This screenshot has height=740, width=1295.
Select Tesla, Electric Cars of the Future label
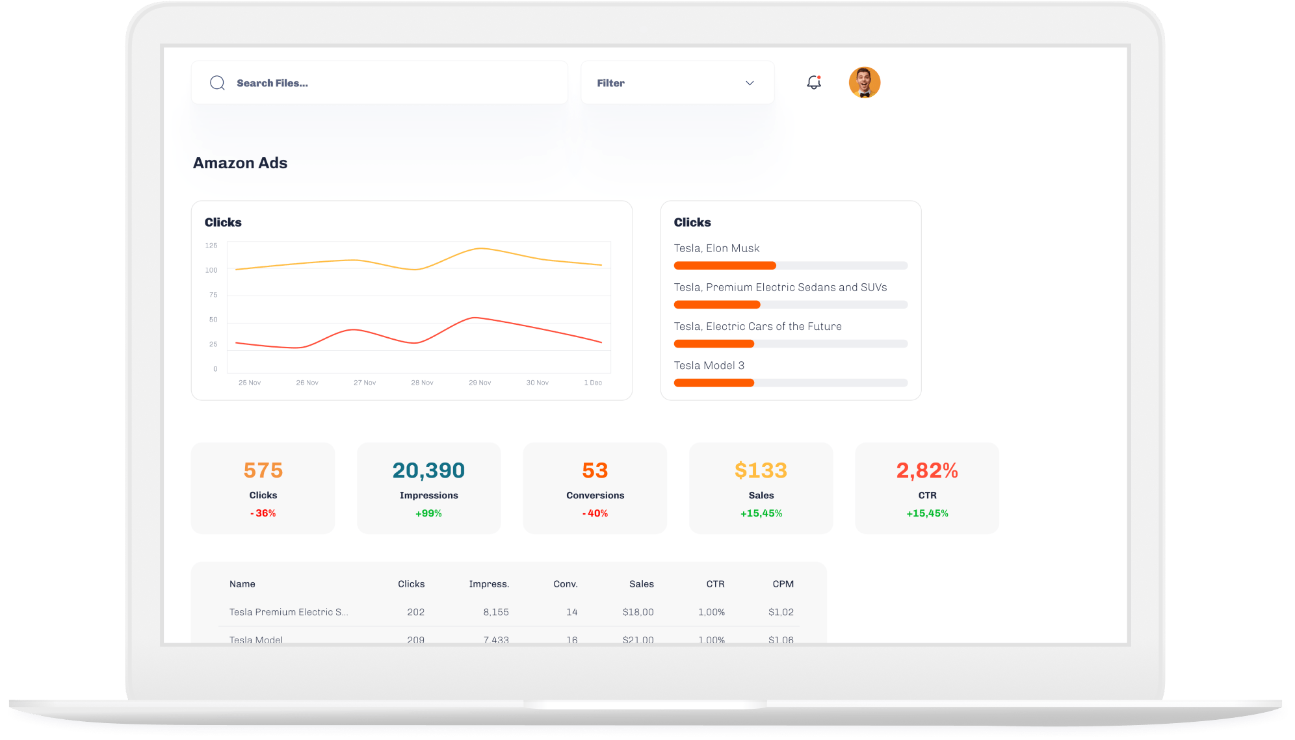[757, 326]
